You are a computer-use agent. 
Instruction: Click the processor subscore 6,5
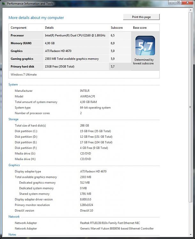click(x=113, y=35)
